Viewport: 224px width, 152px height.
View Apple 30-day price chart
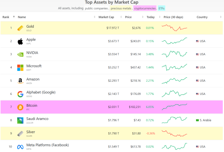point(174,41)
